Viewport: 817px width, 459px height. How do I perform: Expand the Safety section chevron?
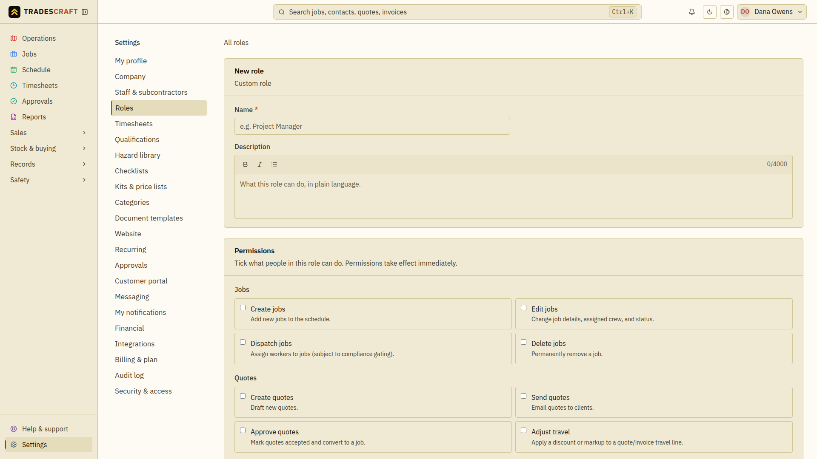pos(84,180)
